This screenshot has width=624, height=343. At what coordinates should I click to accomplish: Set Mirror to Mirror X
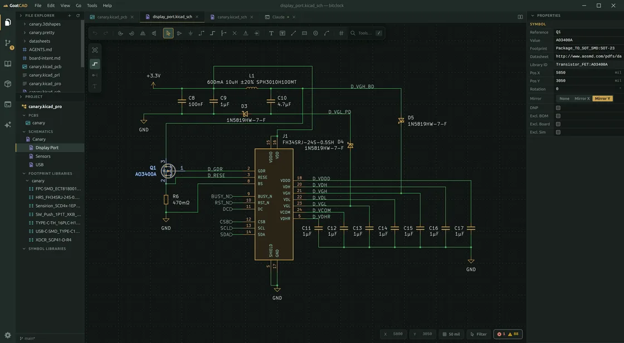(x=582, y=99)
